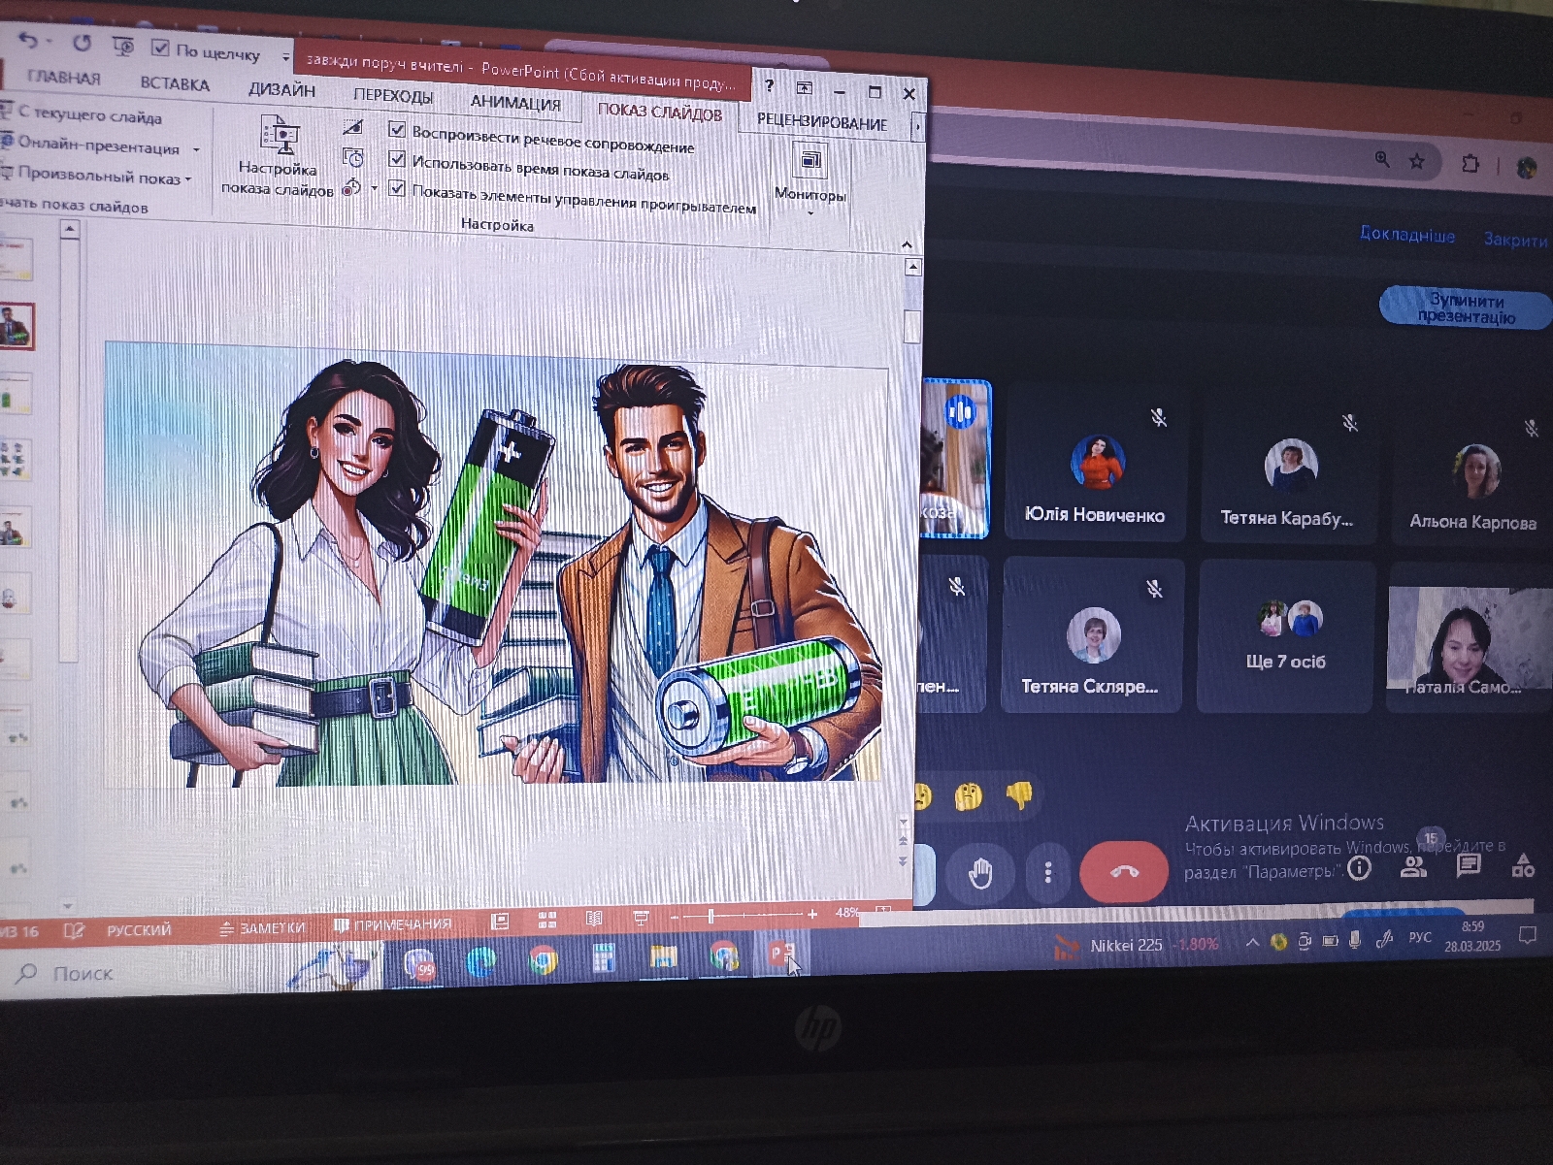Expand the Онлайн-презентация dropdown
Image resolution: width=1553 pixels, height=1165 pixels.
197,150
